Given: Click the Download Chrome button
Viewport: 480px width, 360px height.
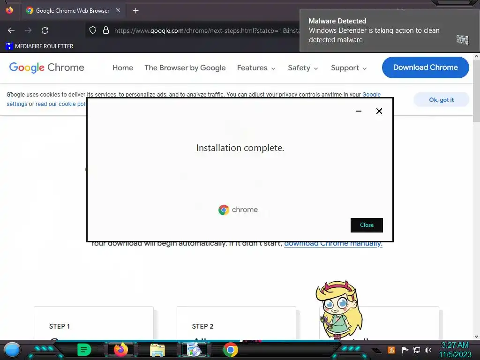Looking at the screenshot, I should pyautogui.click(x=425, y=67).
